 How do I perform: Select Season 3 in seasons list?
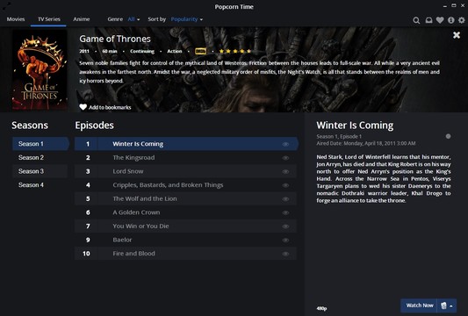click(40, 171)
